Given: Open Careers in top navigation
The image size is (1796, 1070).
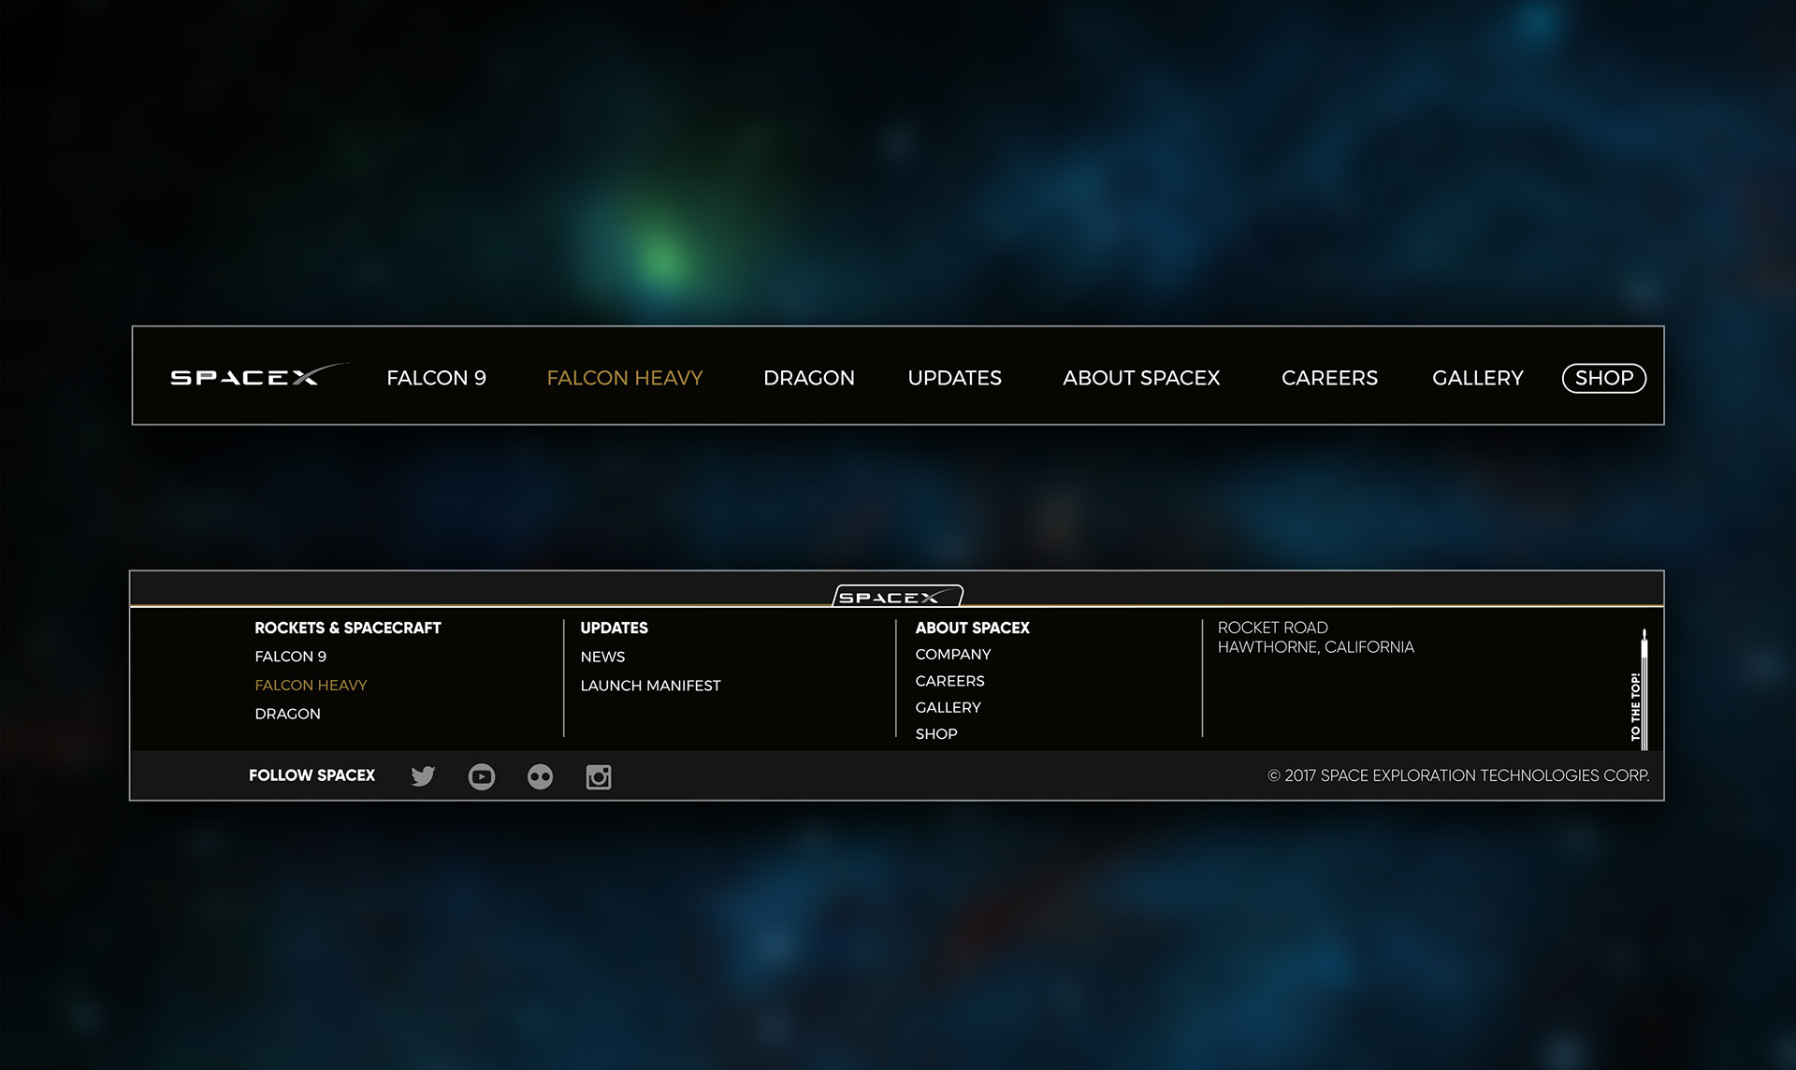Looking at the screenshot, I should click(1329, 378).
